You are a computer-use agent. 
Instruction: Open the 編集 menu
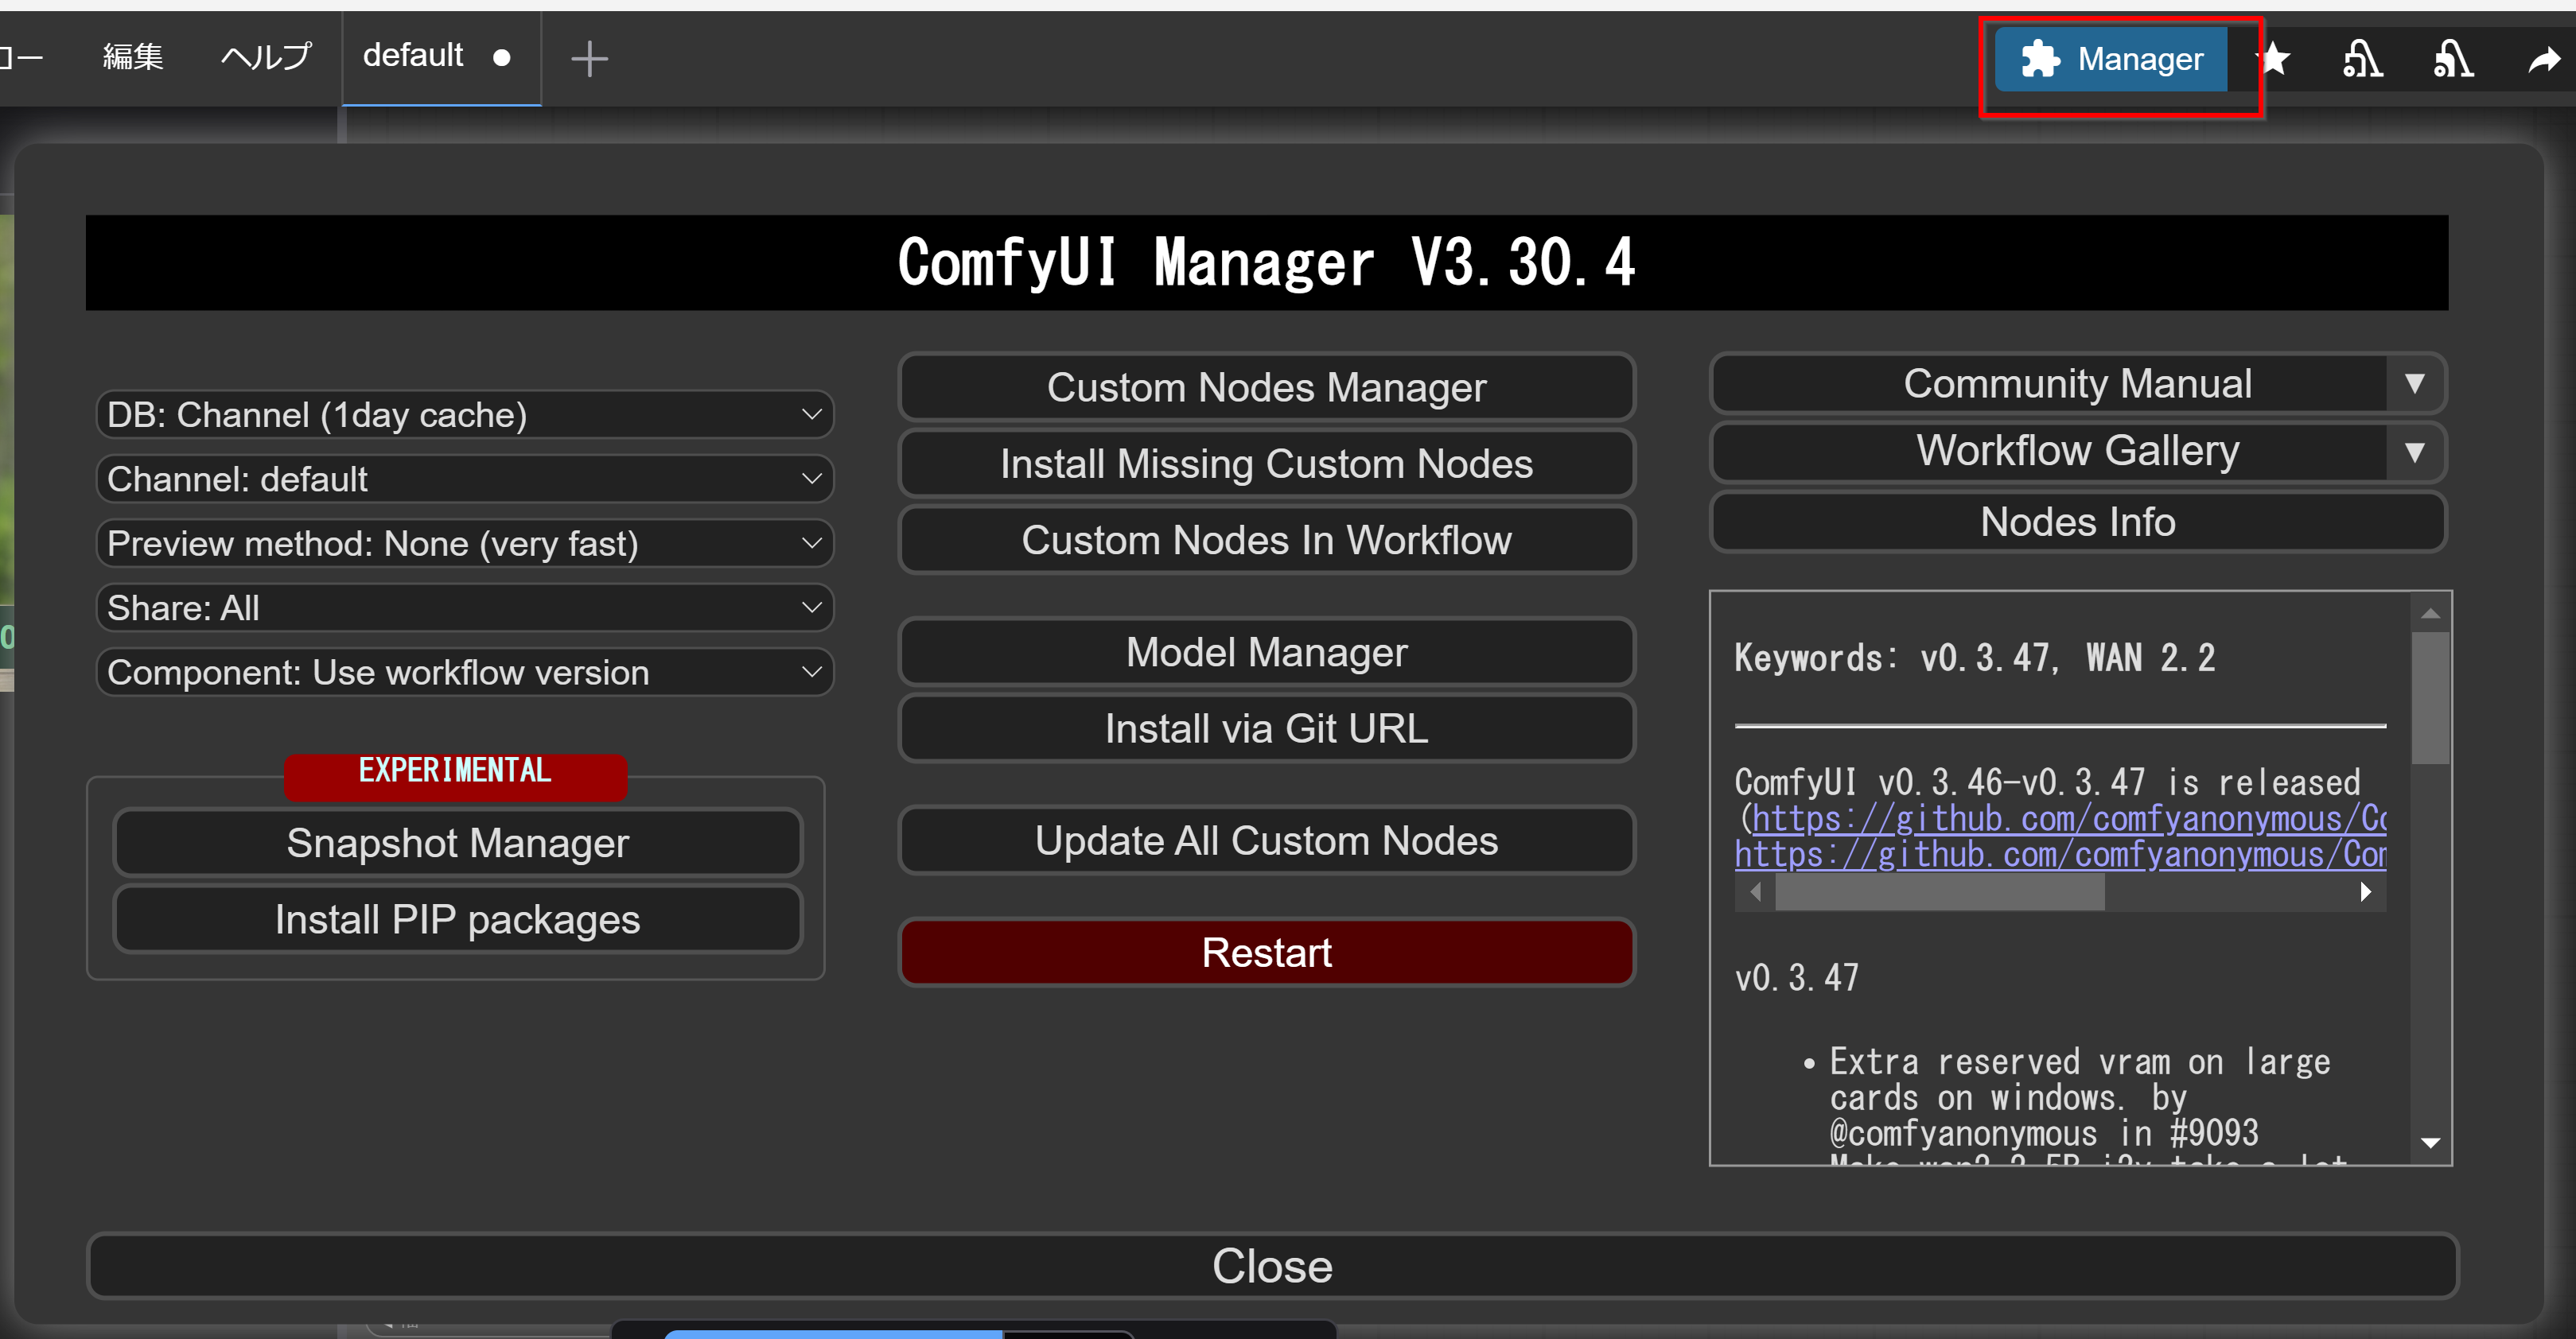tap(133, 57)
